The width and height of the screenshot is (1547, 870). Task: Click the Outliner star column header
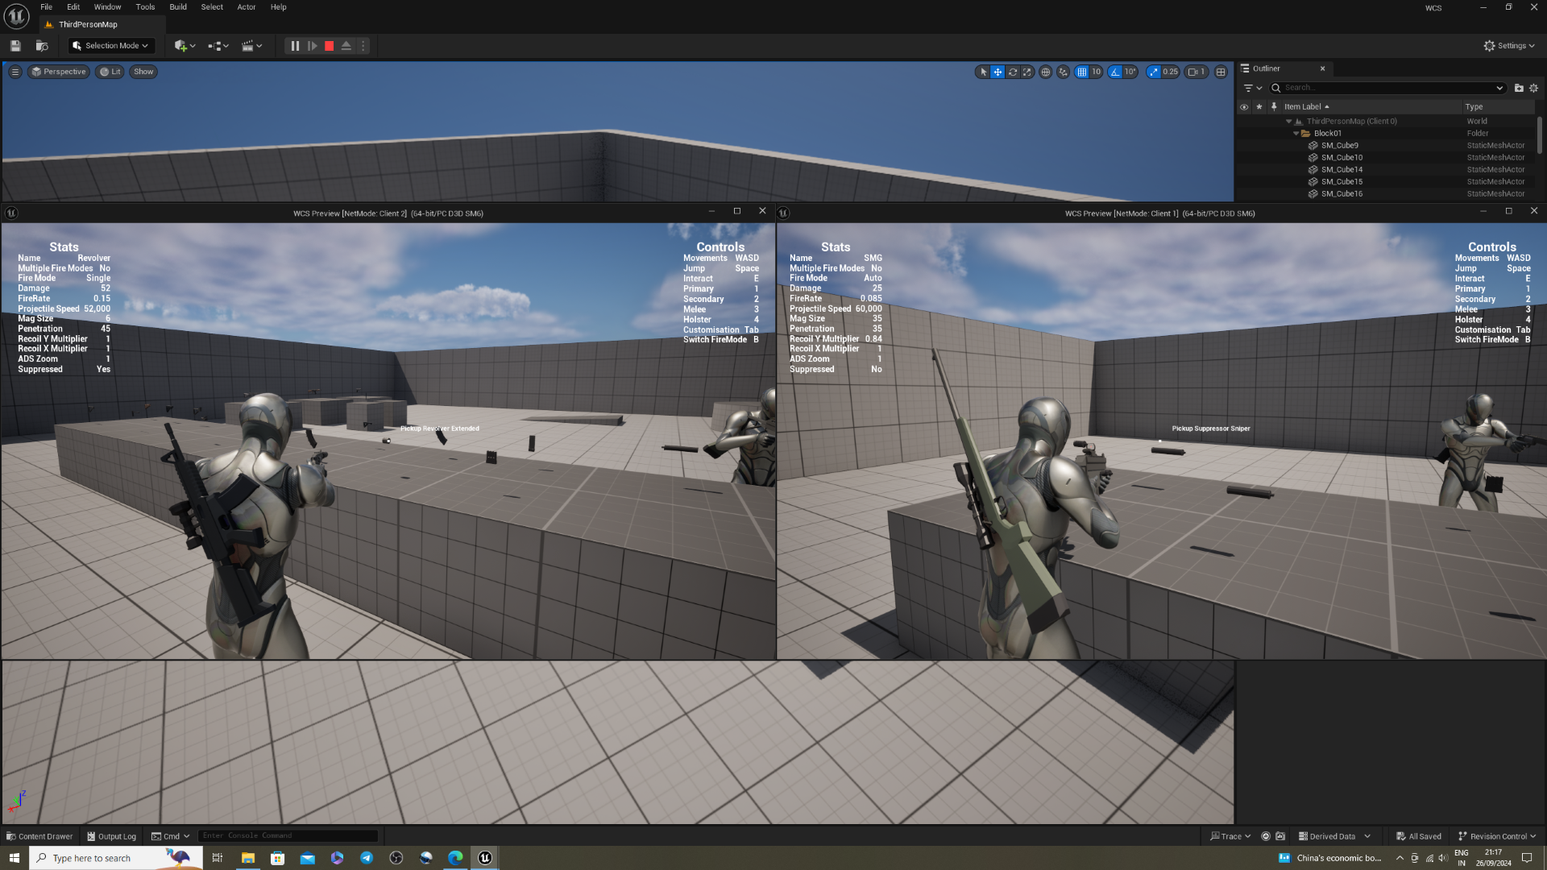tap(1259, 106)
